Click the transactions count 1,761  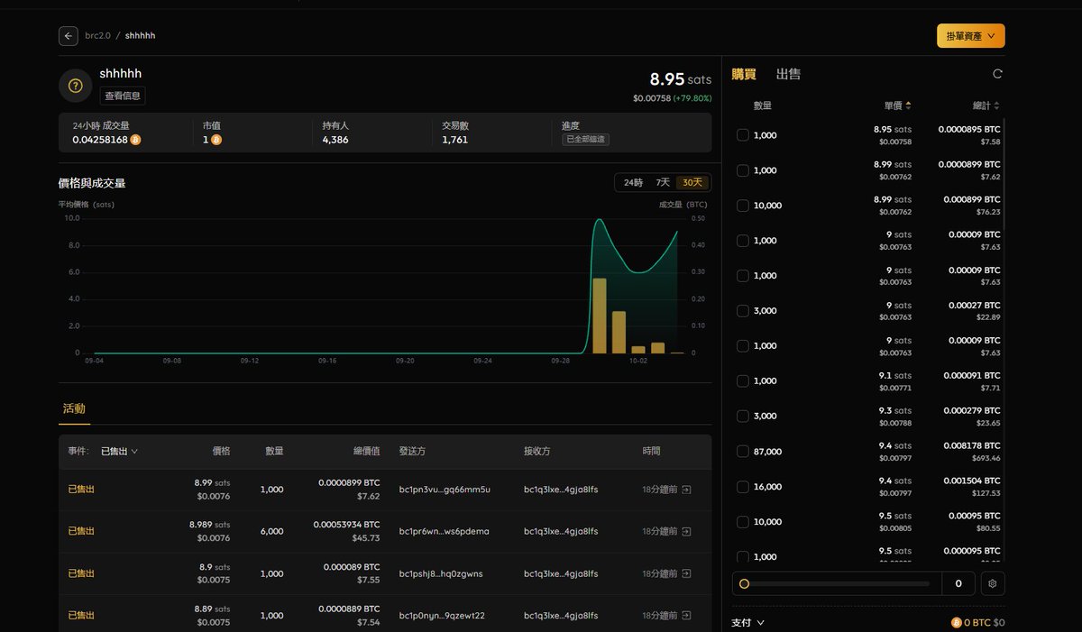pyautogui.click(x=454, y=140)
